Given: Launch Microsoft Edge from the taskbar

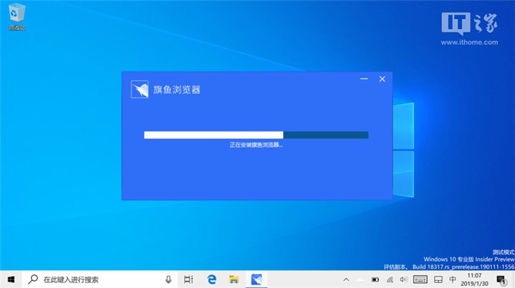Looking at the screenshot, I should (x=212, y=280).
